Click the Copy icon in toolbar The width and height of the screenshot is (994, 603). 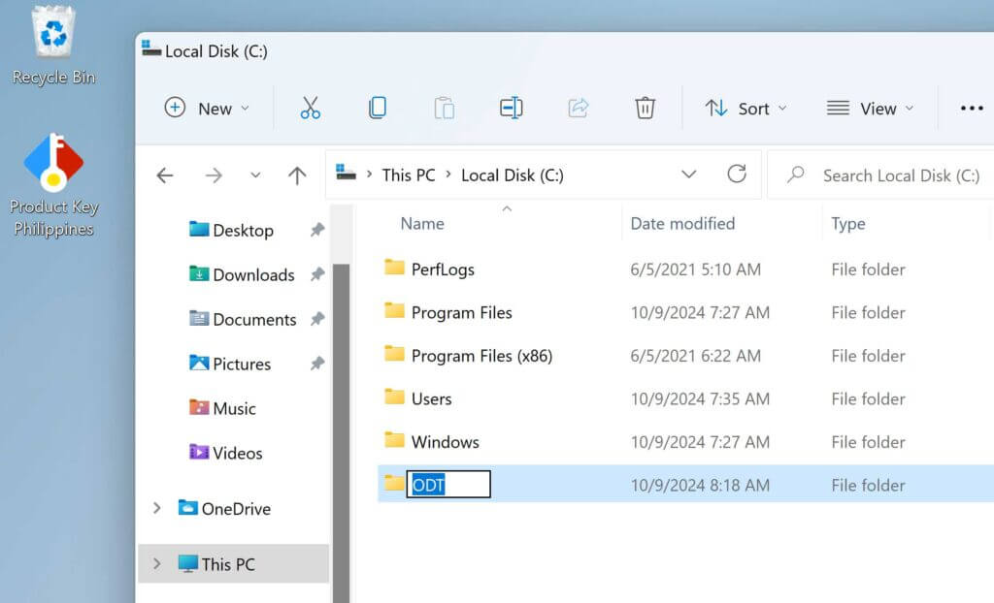(x=377, y=109)
